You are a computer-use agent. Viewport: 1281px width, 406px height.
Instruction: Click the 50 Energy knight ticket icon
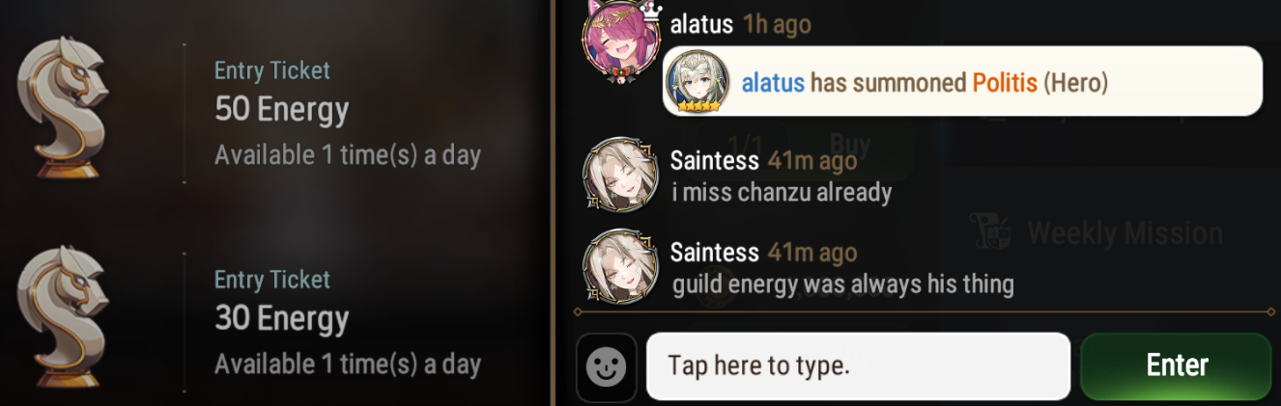point(62,107)
